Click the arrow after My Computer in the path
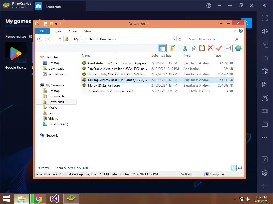Screen dimensions: 273x204 click(97, 39)
